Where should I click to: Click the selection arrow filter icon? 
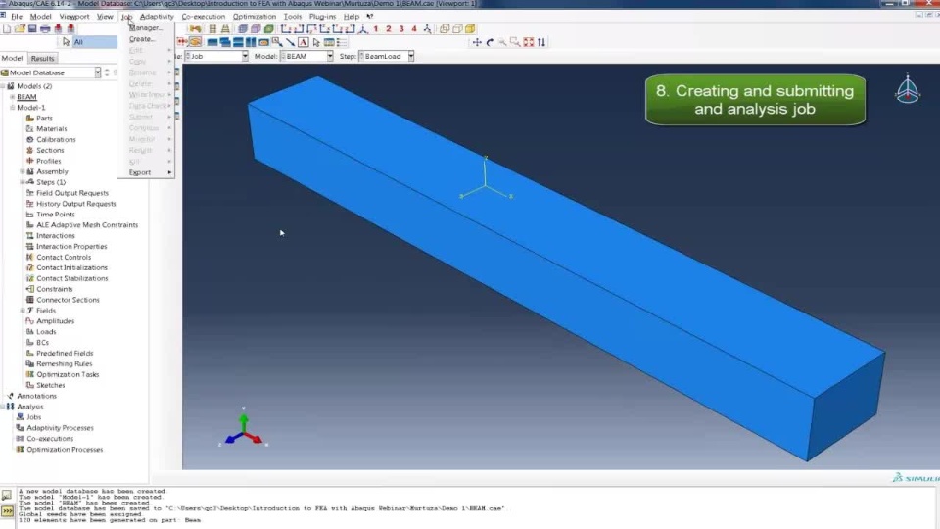tap(66, 42)
